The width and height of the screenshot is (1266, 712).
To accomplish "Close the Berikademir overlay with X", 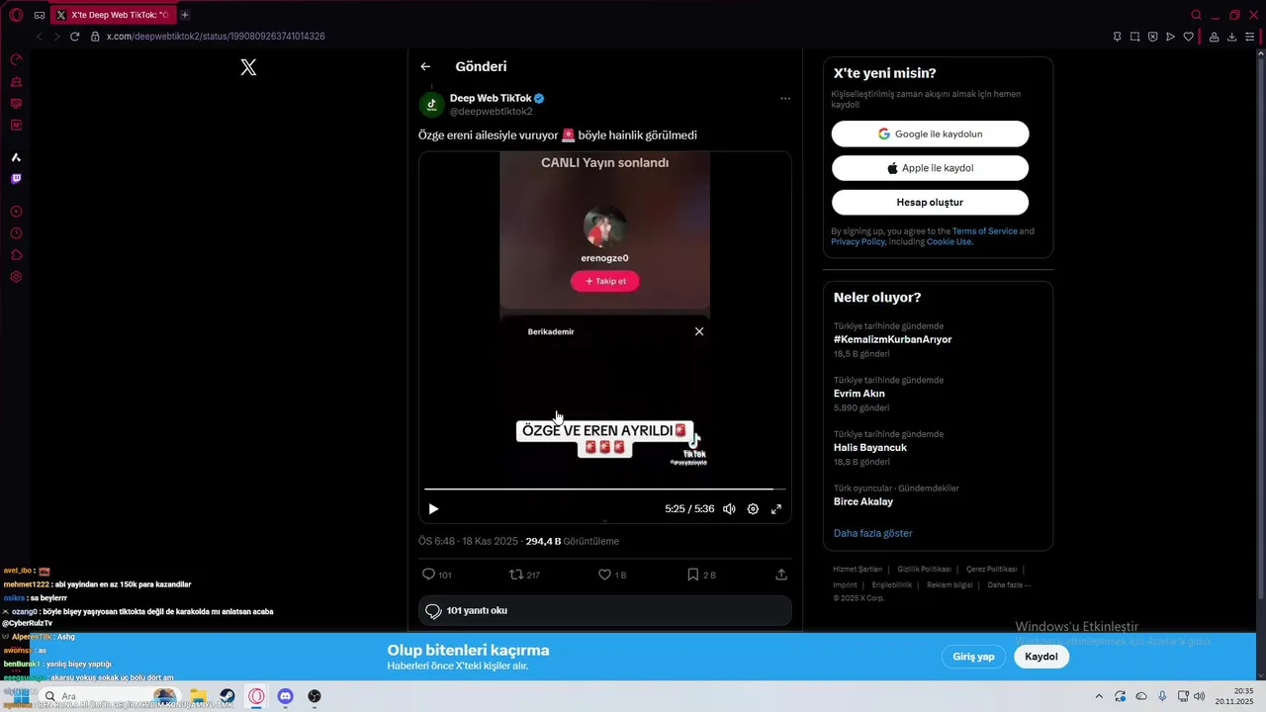I will click(x=699, y=331).
